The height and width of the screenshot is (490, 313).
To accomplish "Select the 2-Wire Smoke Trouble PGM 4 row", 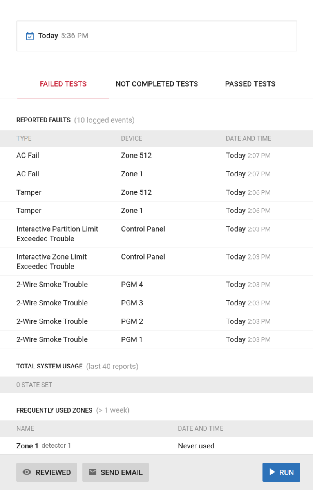I will pos(156,285).
